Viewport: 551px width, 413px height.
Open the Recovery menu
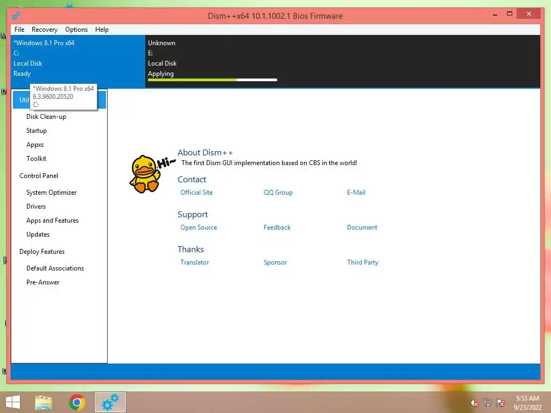click(x=44, y=30)
